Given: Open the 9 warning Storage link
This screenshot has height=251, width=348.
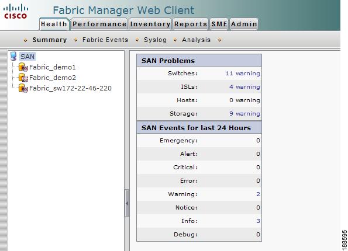Looking at the screenshot, I should (x=244, y=113).
